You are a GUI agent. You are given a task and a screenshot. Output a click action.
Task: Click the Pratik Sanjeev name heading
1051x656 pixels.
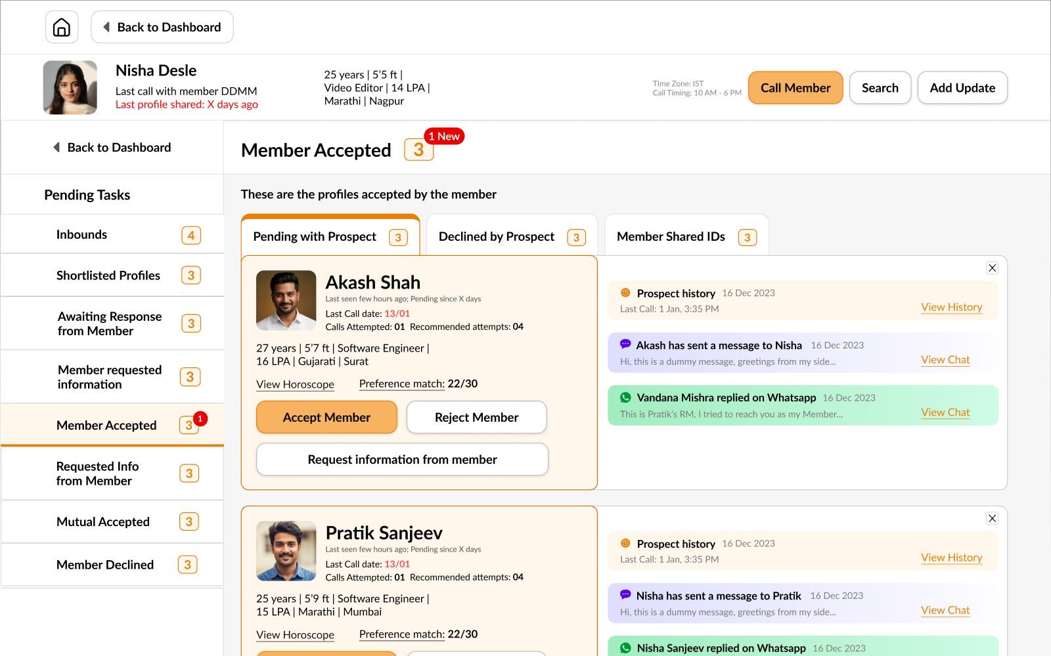coord(384,533)
